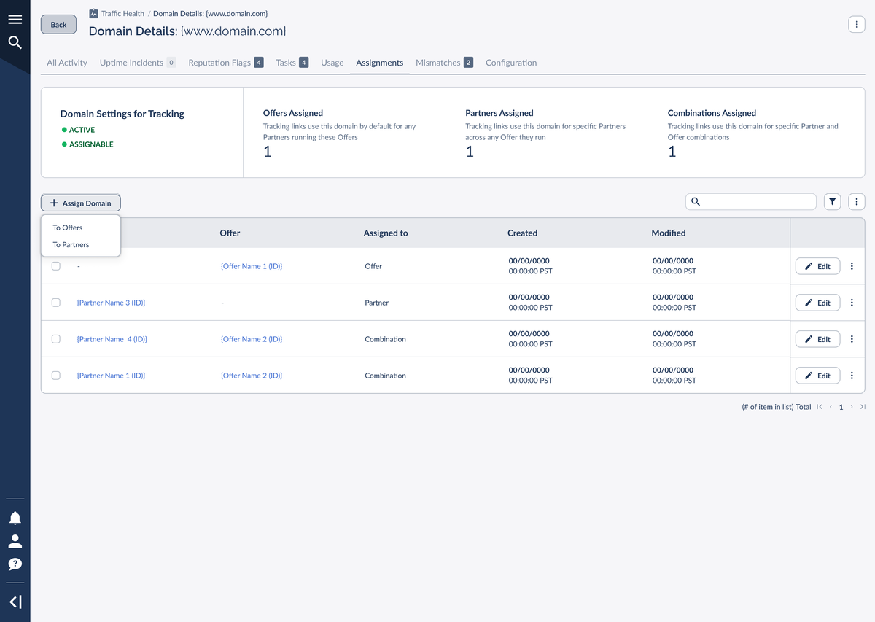Screen dimensions: 875x622
Task: Click the ACTIVE status label
Action: click(x=82, y=130)
